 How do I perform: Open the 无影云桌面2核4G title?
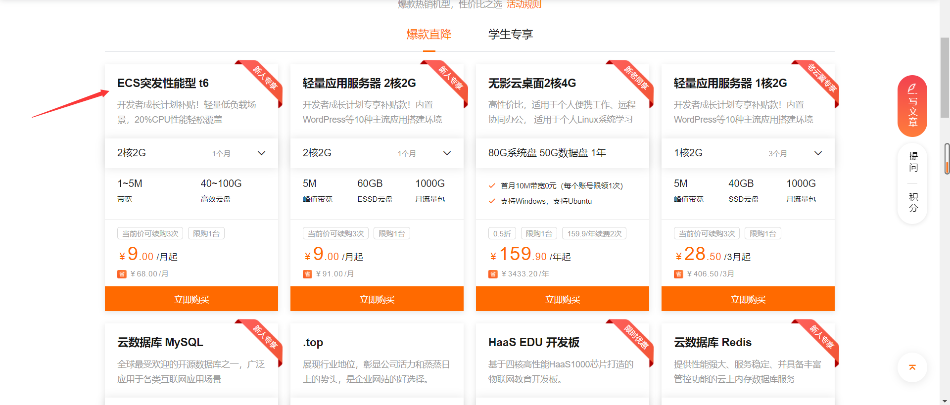[x=532, y=83]
